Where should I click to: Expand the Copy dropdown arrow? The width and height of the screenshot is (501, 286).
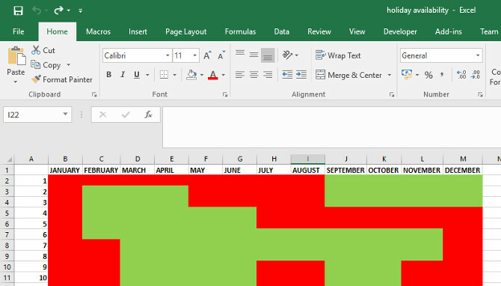68,65
